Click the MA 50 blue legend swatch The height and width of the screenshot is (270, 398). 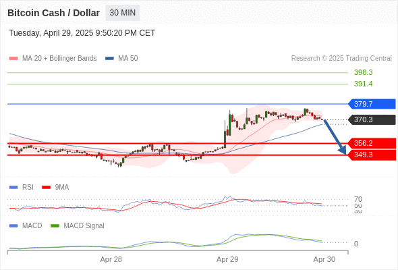pos(109,59)
